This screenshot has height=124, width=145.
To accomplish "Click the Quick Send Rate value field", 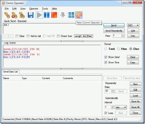I will [x=117, y=36].
